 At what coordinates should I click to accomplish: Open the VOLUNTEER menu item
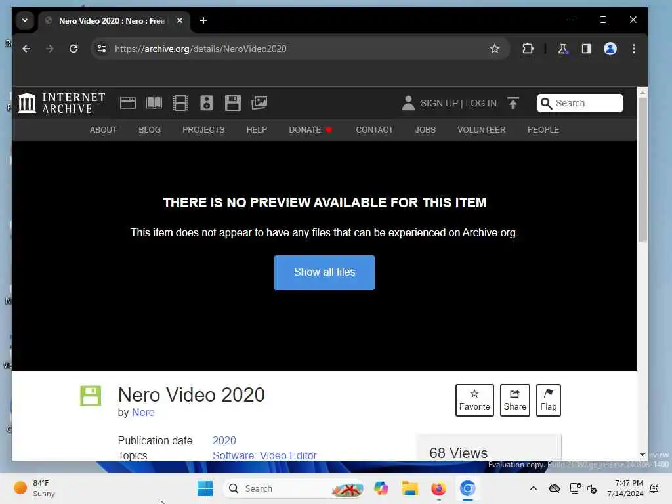pyautogui.click(x=481, y=130)
